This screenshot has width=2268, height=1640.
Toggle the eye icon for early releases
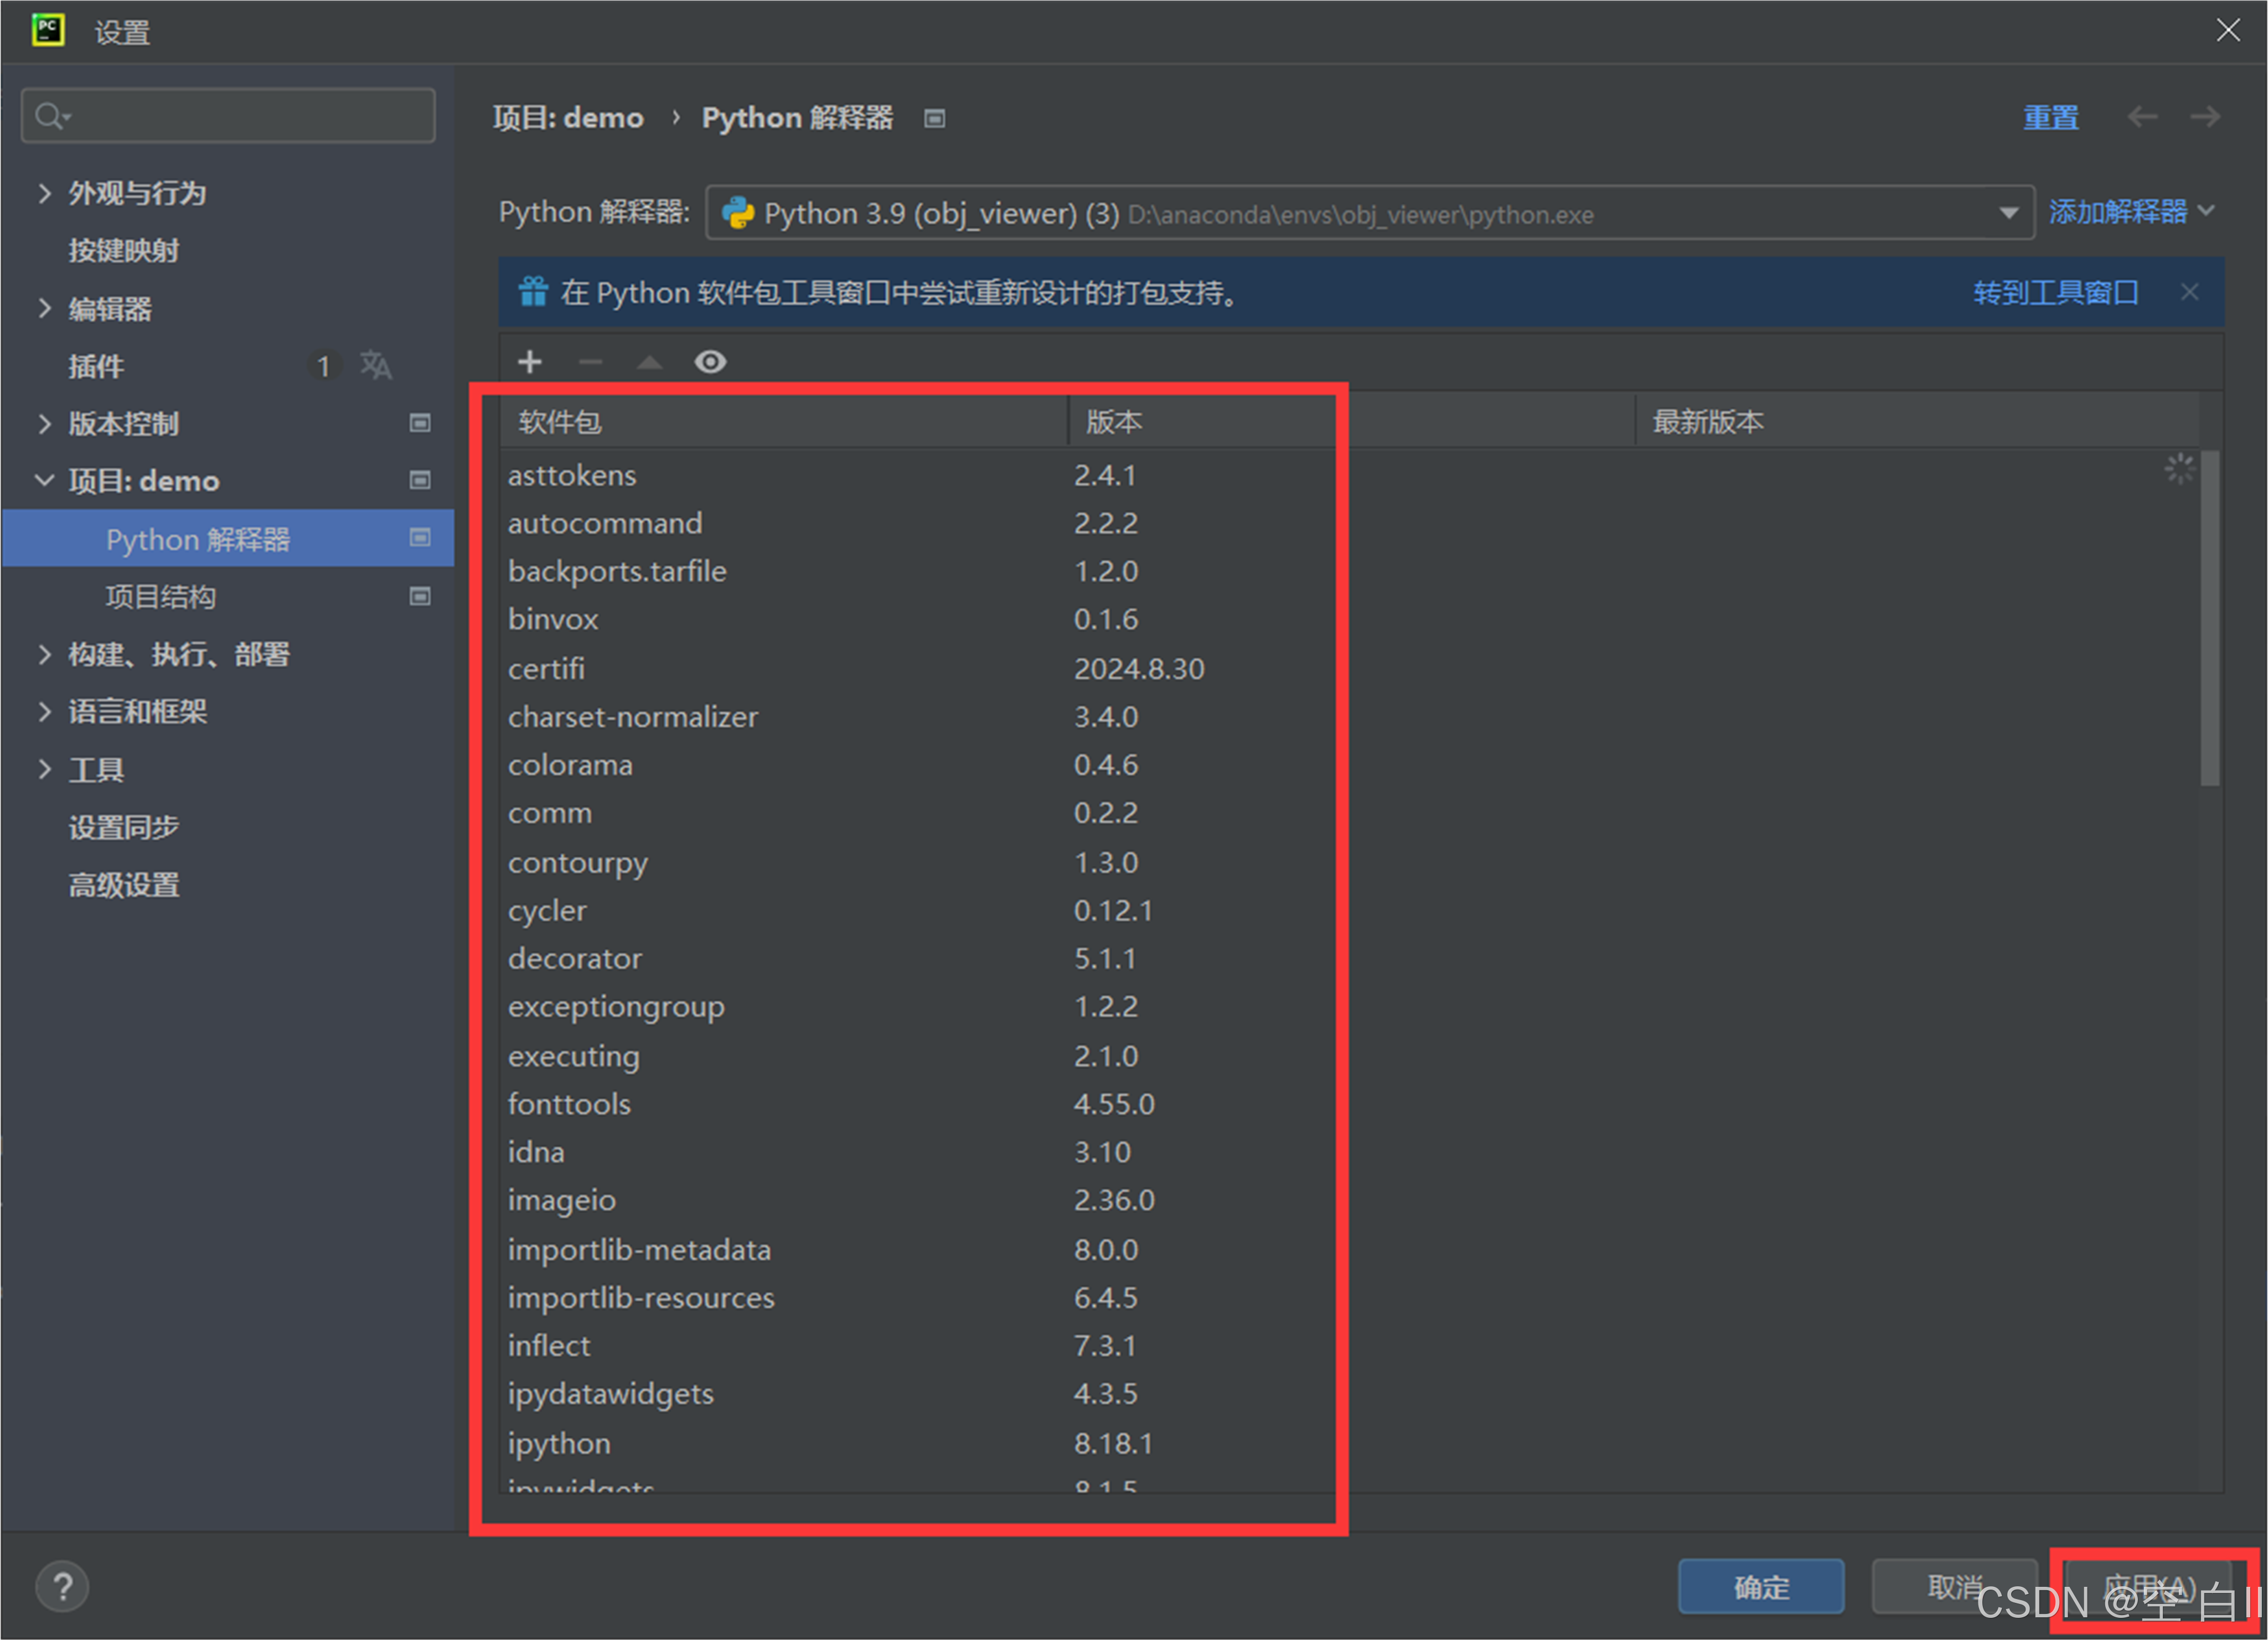coord(710,362)
